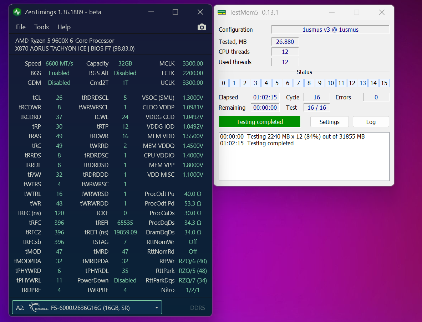Image resolution: width=422 pixels, height=322 pixels.
Task: Select status box 1 in TestMem5
Action: (x=234, y=83)
